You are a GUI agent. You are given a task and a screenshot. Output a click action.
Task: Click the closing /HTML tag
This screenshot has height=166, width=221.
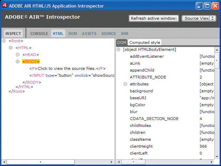coord(25,87)
